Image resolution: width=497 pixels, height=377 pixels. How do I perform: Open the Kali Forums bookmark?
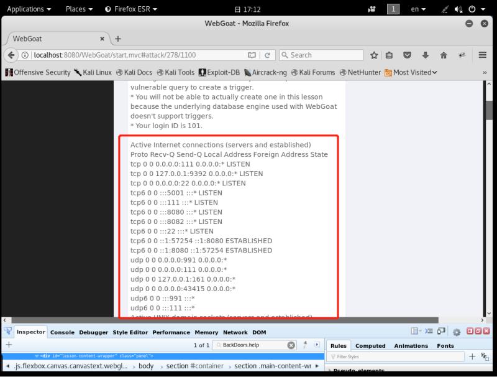pos(313,72)
